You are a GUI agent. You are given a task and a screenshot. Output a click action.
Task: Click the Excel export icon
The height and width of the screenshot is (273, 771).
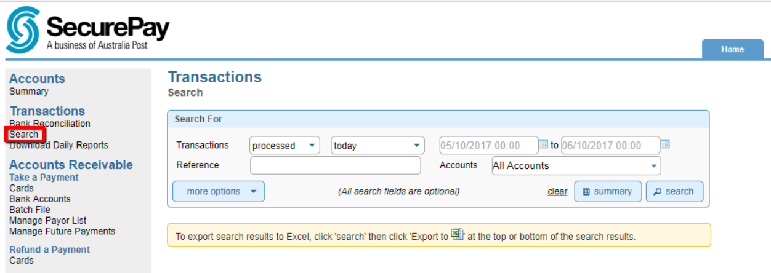coord(457,234)
